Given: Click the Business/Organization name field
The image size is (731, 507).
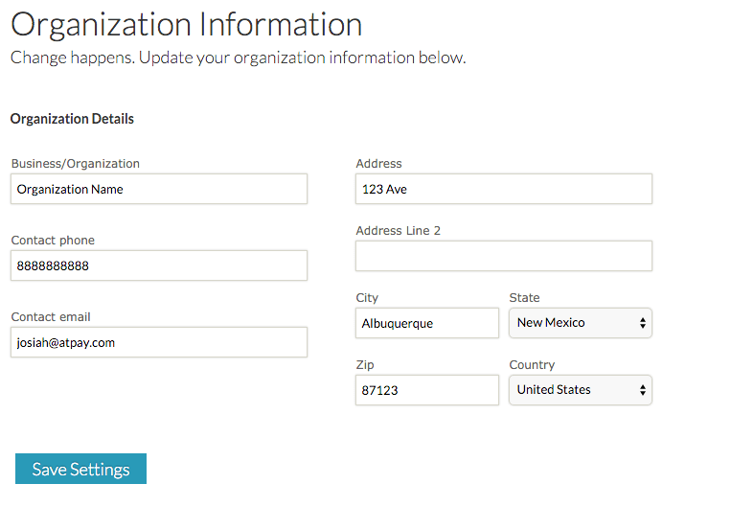Looking at the screenshot, I should (x=159, y=189).
